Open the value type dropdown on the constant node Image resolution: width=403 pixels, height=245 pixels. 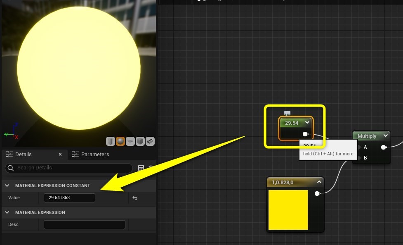[307, 123]
